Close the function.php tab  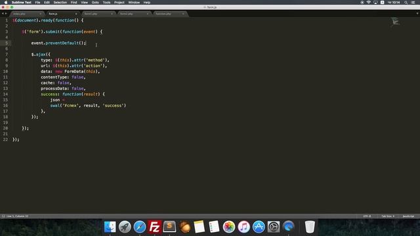pos(183,14)
